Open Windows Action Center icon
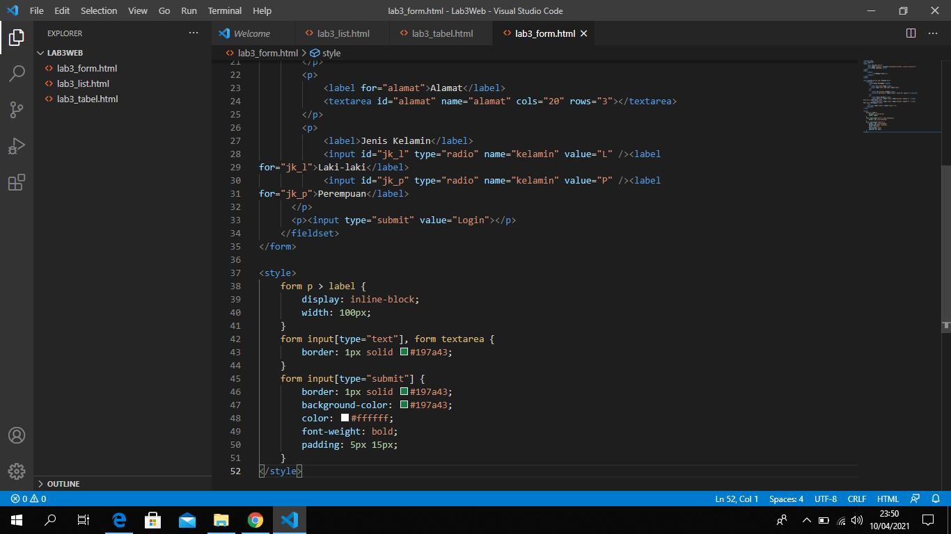 928,519
